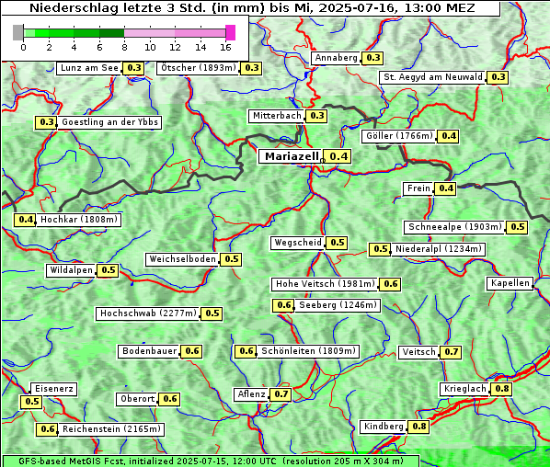
Task: Click the 0.4 value beside Mariazell
Action: (x=338, y=156)
